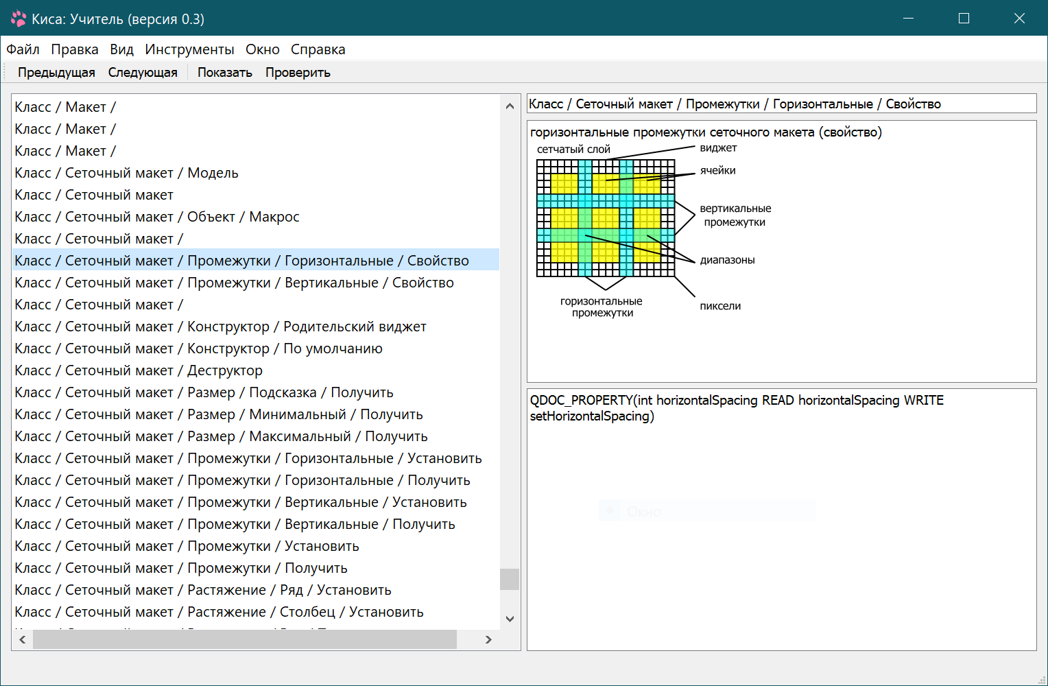Click the Предыдущая toolbar button
Image resolution: width=1048 pixels, height=686 pixels.
click(x=56, y=72)
